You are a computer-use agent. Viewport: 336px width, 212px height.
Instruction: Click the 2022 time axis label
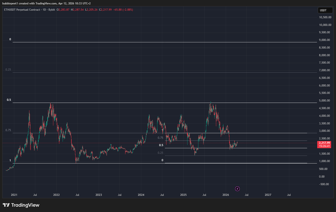tap(56, 195)
